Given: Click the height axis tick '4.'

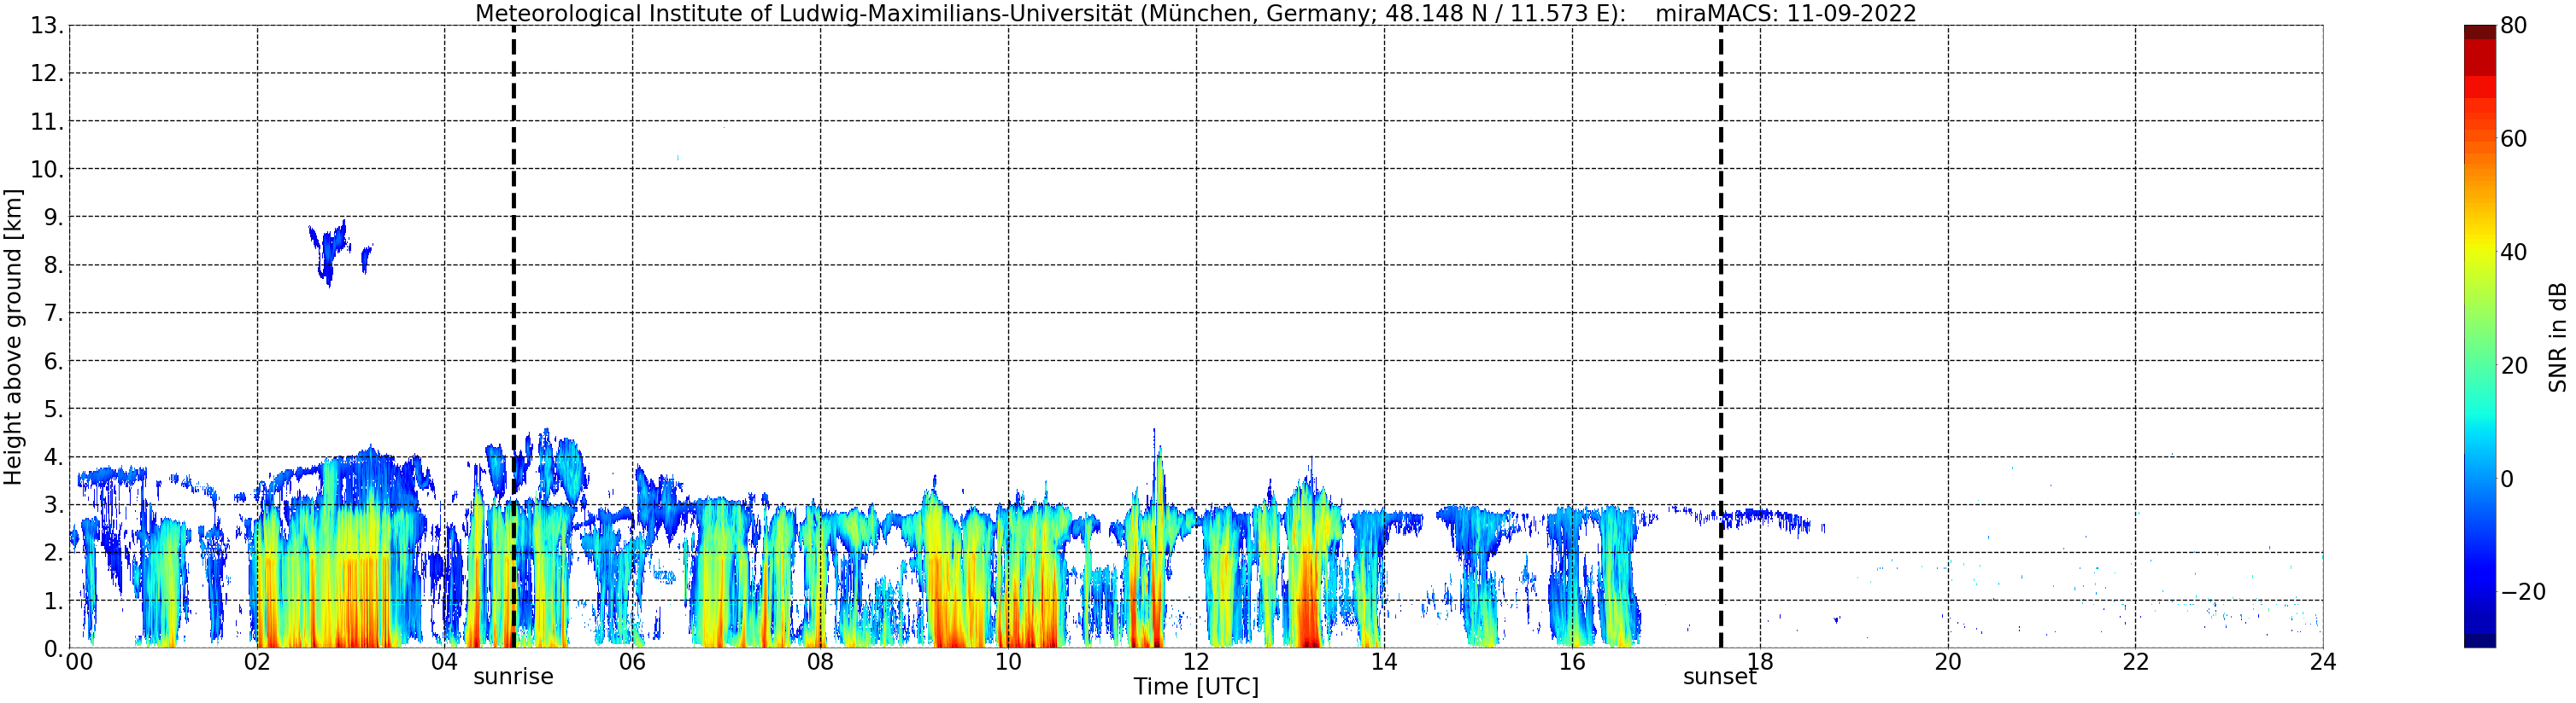Looking at the screenshot, I should coord(54,457).
